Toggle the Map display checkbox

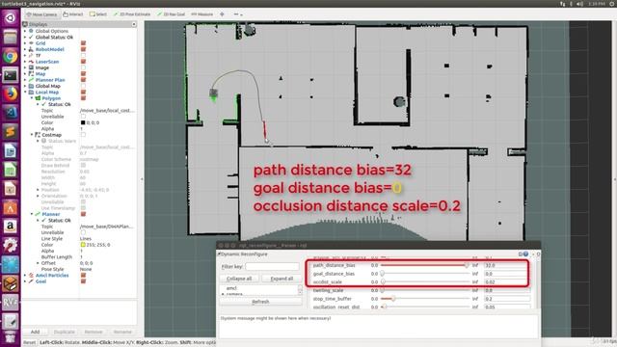(84, 74)
